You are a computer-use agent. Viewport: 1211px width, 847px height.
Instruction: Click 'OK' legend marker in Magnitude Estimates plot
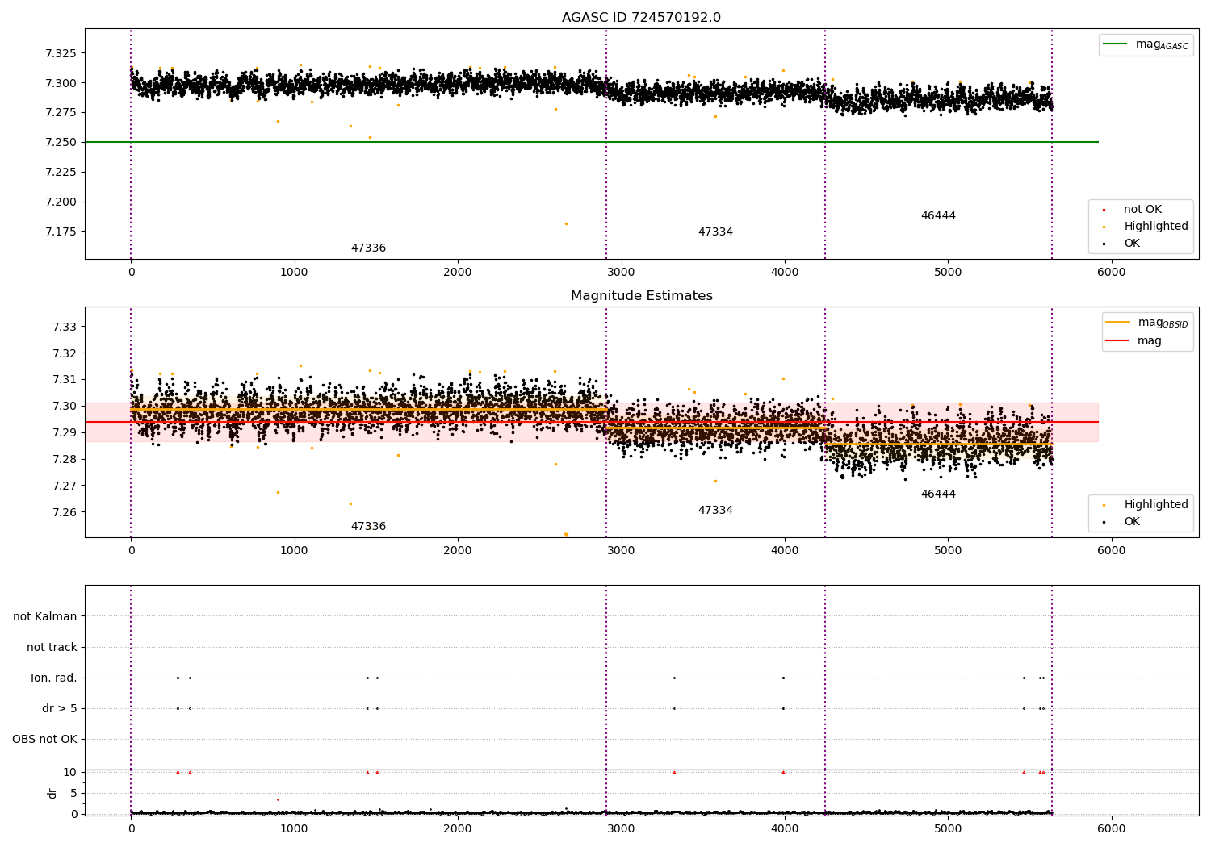(x=1104, y=522)
